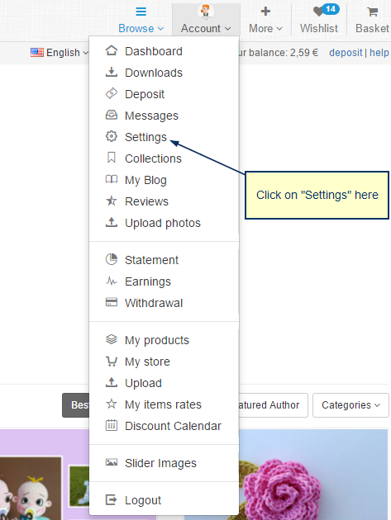Select Downloads from the account menu
391x520 pixels.
click(x=154, y=73)
